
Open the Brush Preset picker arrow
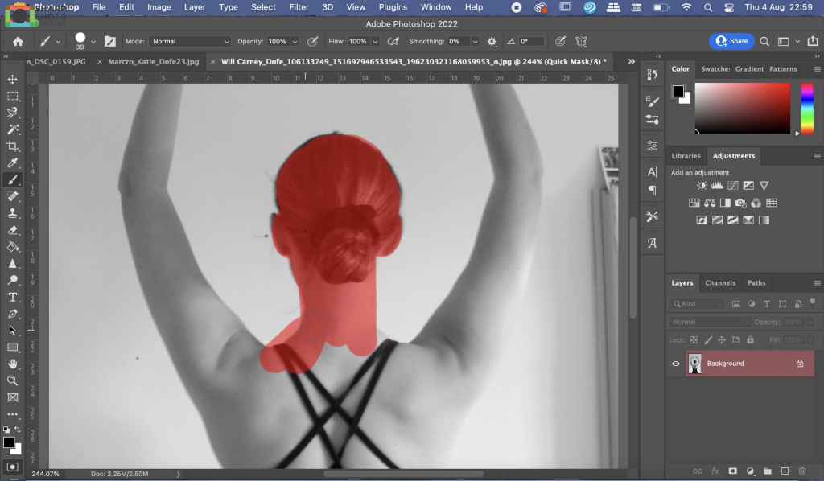pyautogui.click(x=93, y=41)
